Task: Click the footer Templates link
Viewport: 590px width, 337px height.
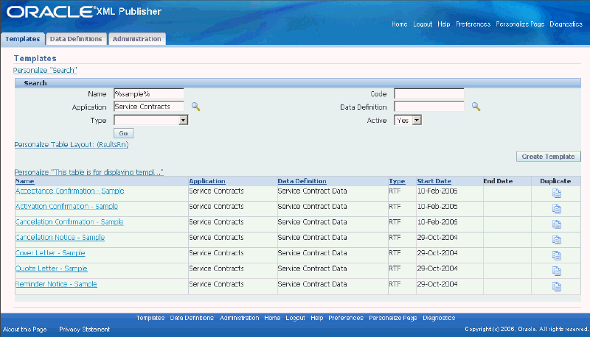Action: click(x=150, y=318)
